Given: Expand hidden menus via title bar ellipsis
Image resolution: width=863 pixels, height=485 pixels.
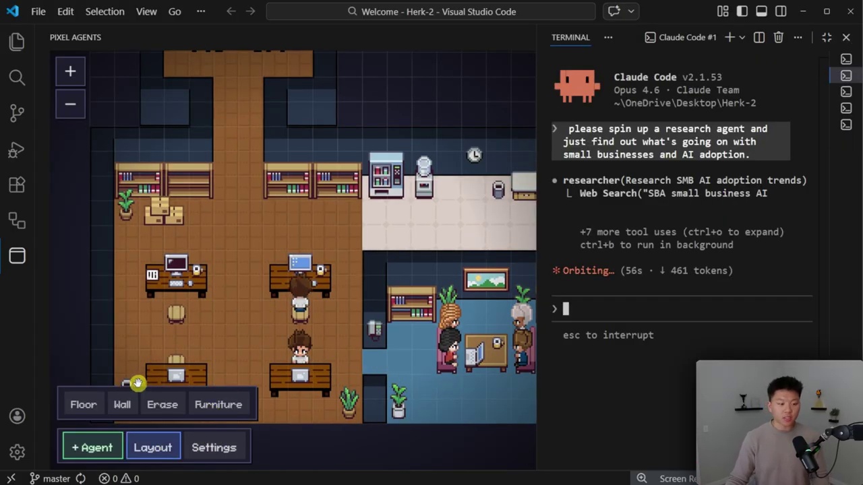Looking at the screenshot, I should pos(201,11).
